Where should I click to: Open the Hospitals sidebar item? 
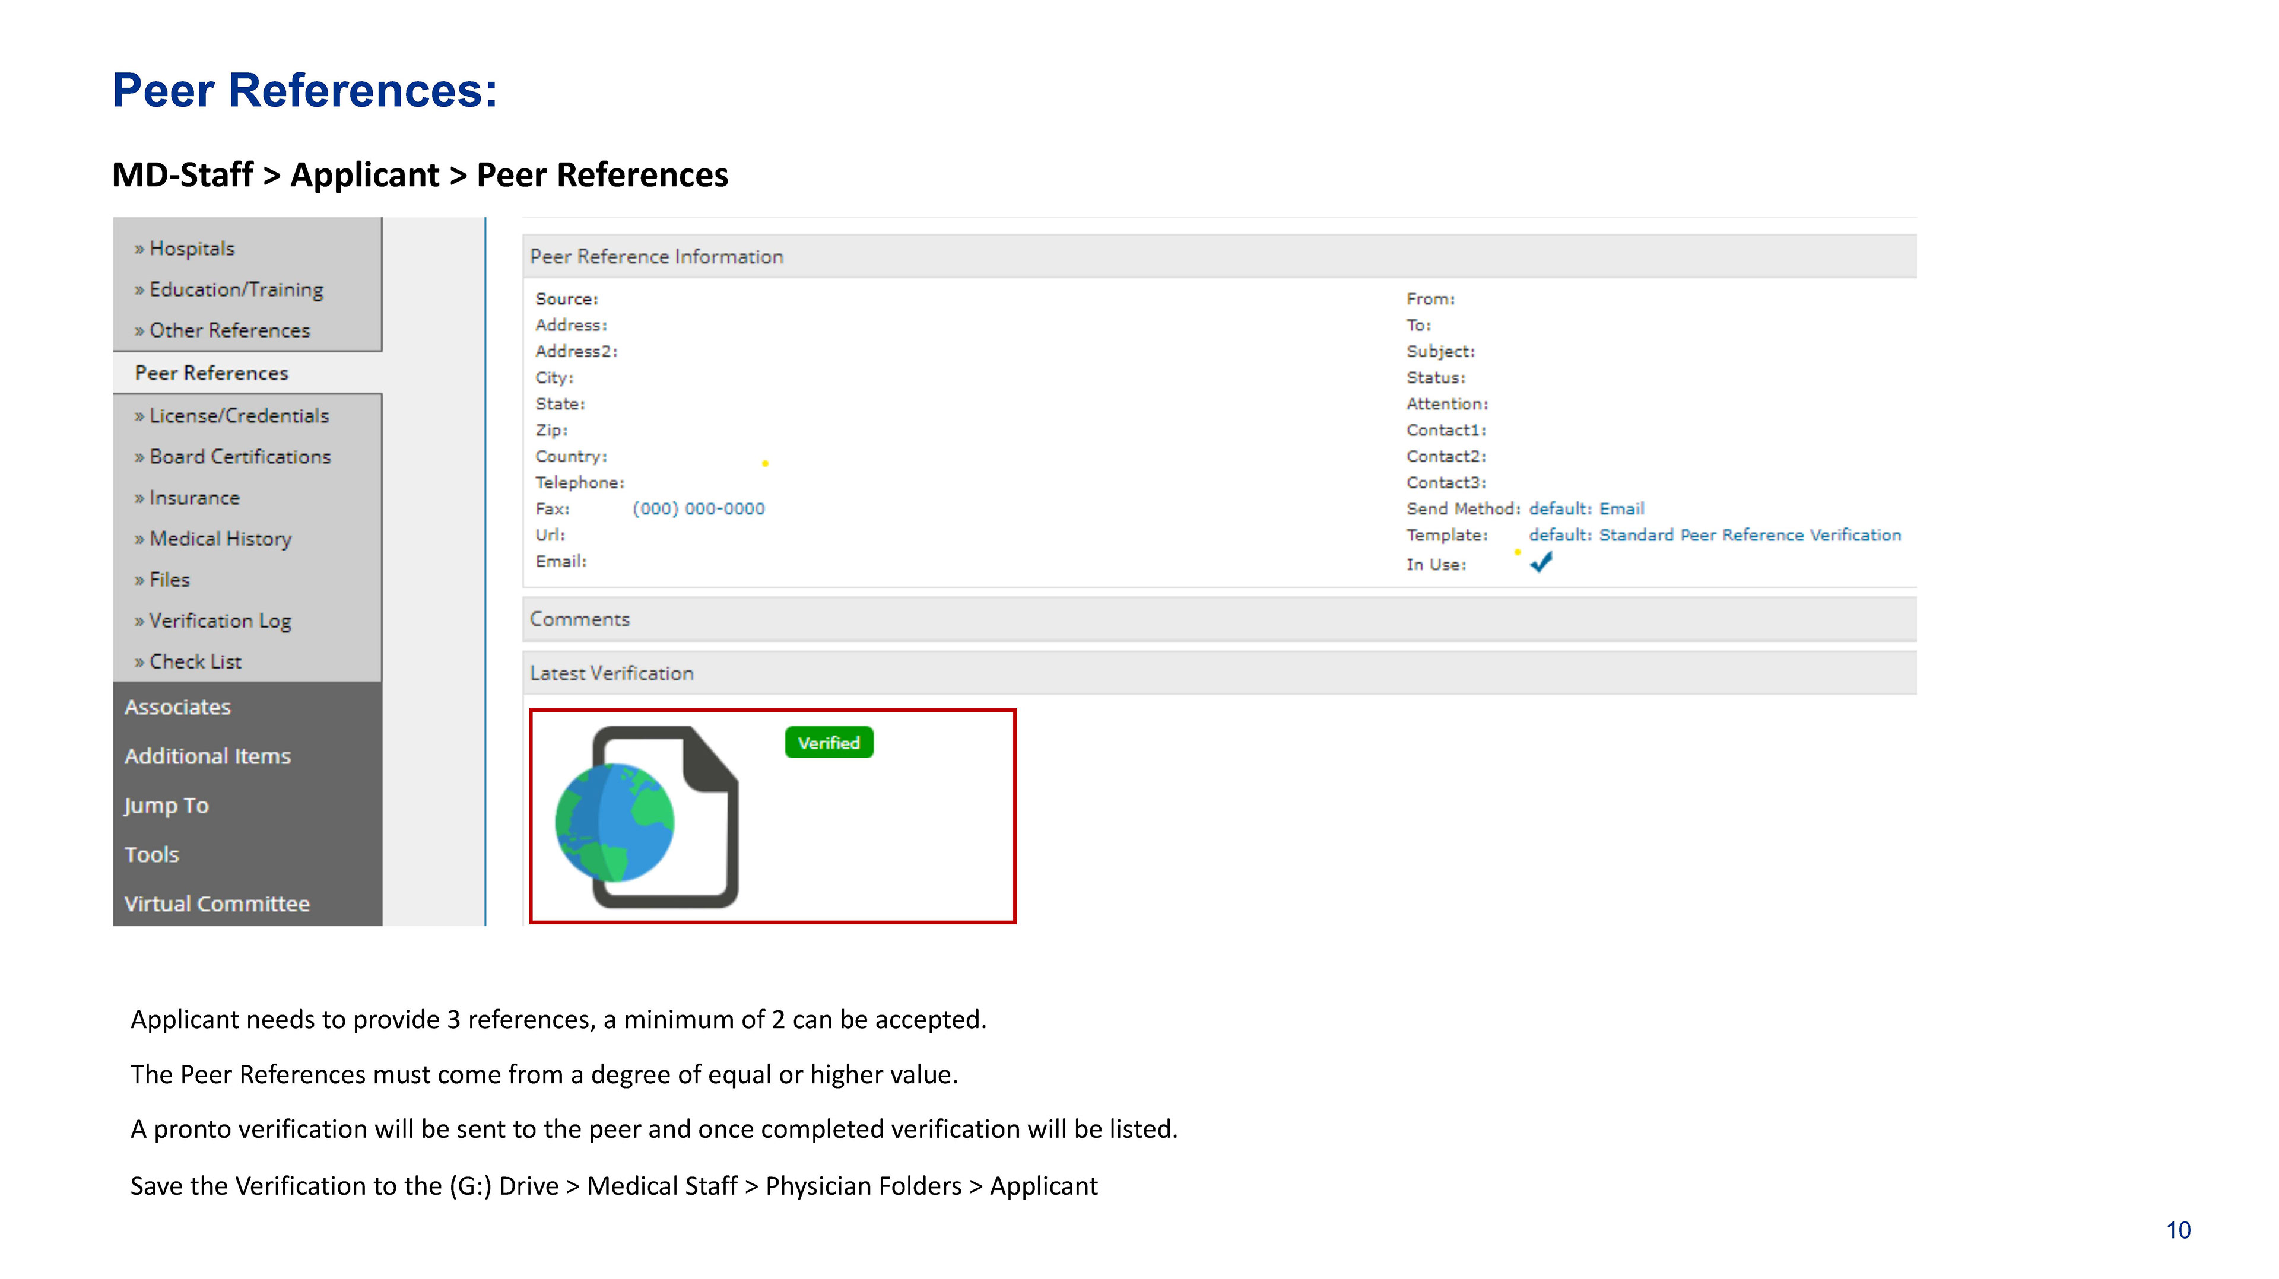pyautogui.click(x=191, y=249)
